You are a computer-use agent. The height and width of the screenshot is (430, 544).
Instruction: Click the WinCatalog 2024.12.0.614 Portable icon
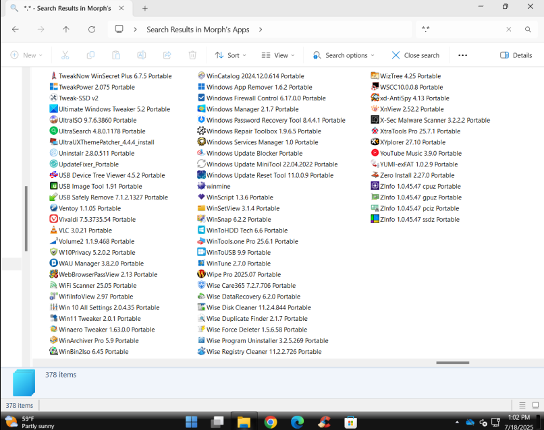point(201,75)
